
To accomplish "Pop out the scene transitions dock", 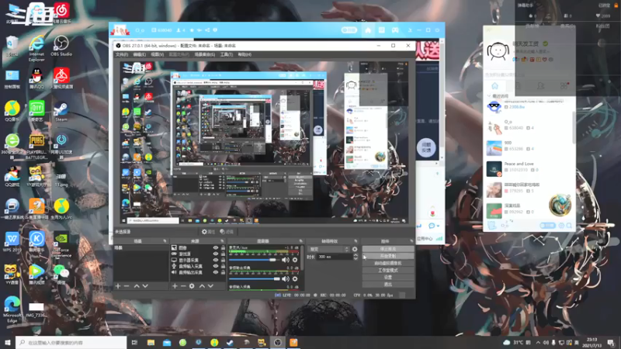I will [356, 241].
